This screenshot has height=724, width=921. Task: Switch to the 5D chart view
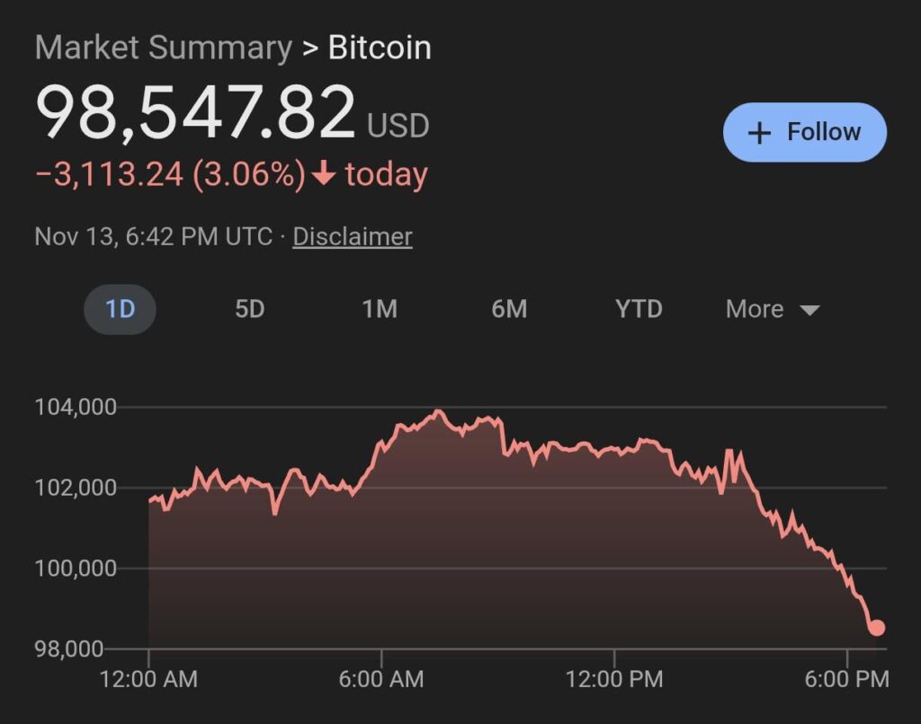[249, 309]
